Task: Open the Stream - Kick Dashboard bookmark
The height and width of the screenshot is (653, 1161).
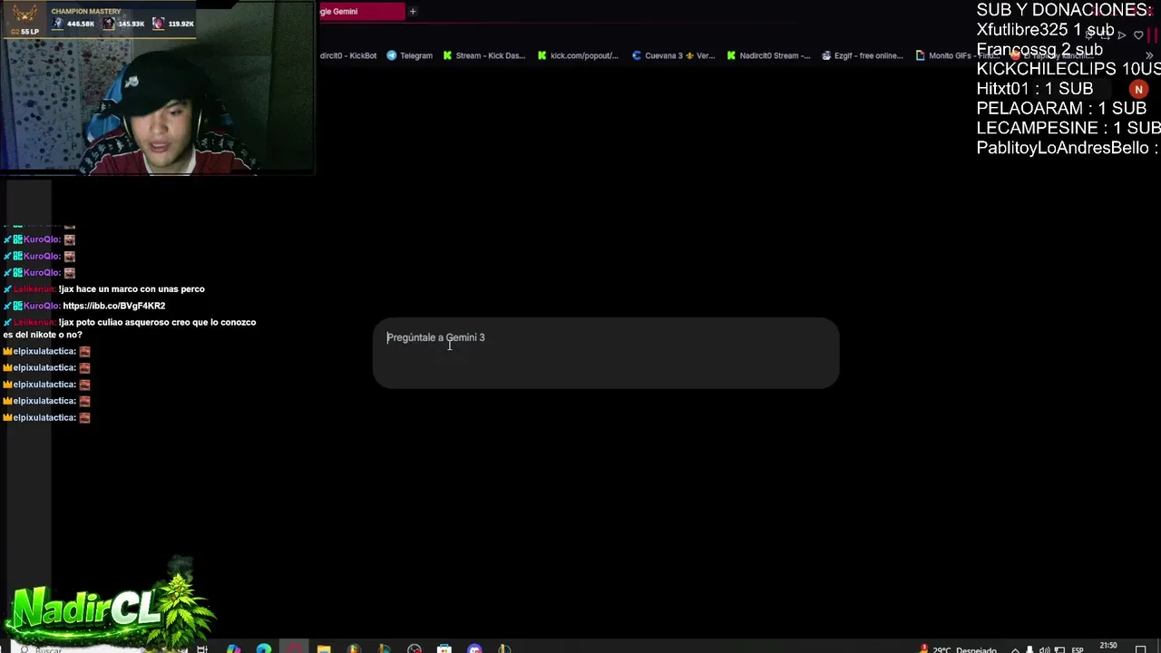Action: coord(483,55)
